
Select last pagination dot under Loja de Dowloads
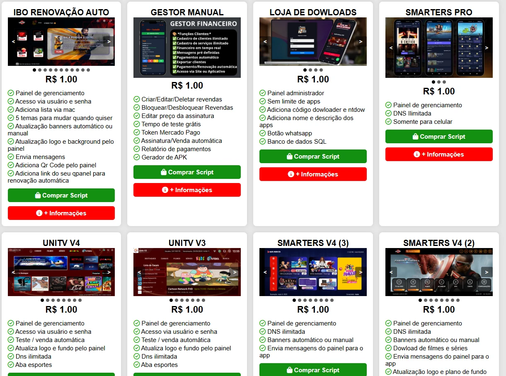point(321,70)
